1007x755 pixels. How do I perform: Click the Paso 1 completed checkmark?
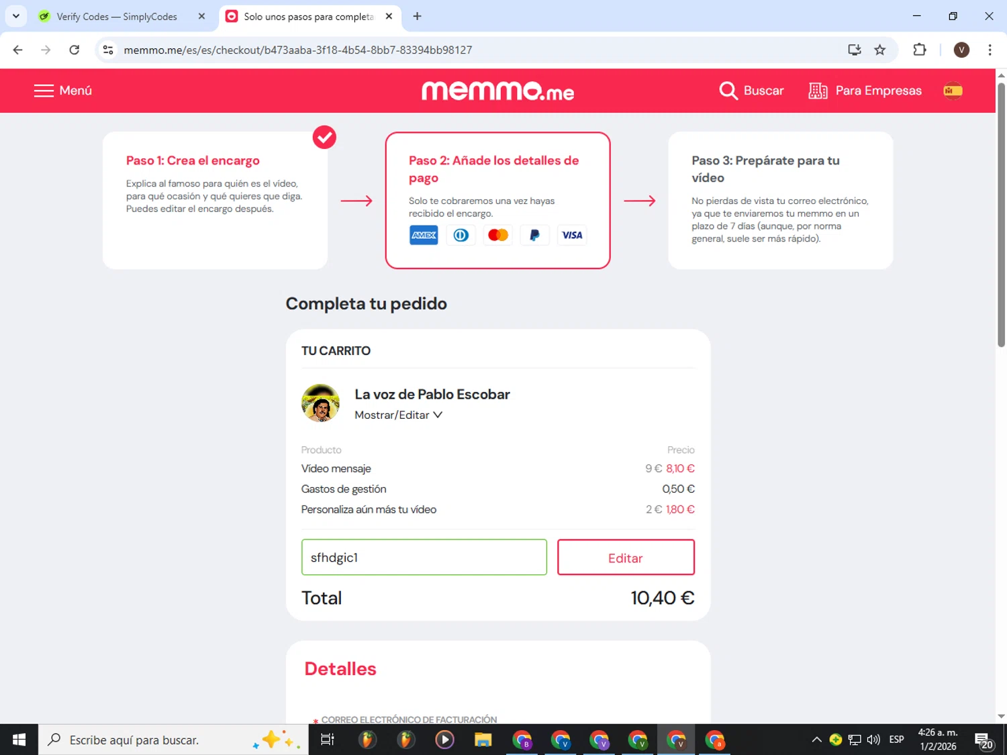click(324, 137)
